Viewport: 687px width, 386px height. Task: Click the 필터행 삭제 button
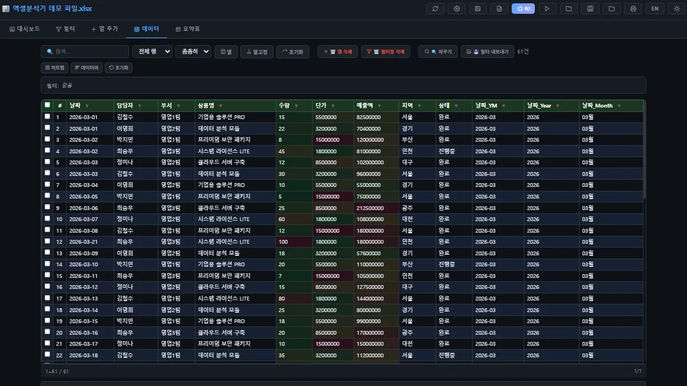(x=385, y=52)
